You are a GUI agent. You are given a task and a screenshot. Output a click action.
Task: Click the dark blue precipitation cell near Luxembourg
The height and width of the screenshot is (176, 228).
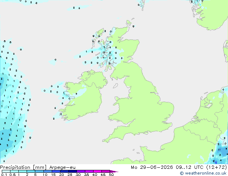[216, 162]
